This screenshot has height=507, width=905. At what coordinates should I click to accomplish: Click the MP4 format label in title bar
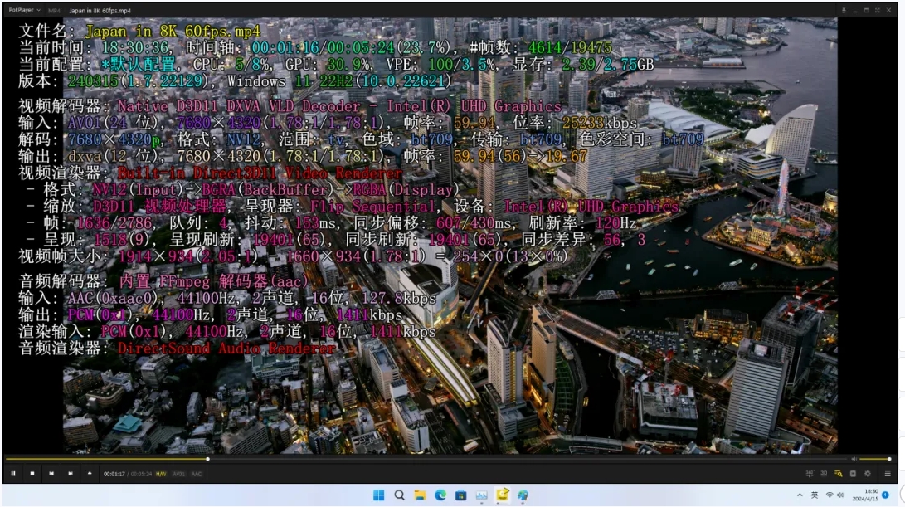[54, 11]
